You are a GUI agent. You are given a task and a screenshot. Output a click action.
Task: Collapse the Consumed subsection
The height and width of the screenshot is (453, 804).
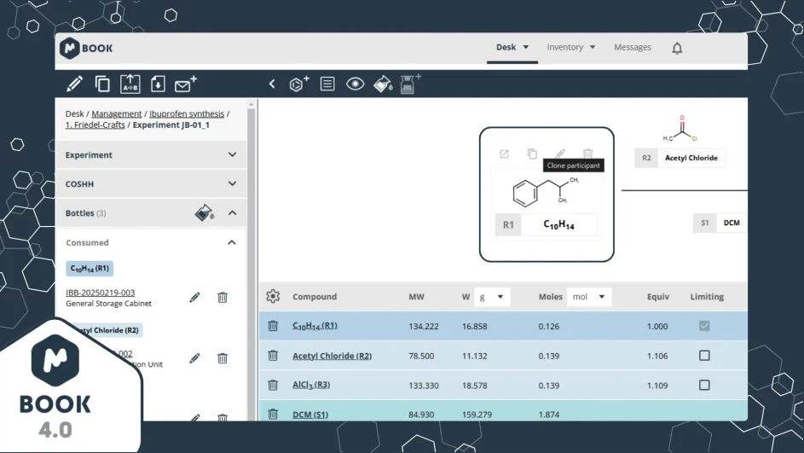232,242
